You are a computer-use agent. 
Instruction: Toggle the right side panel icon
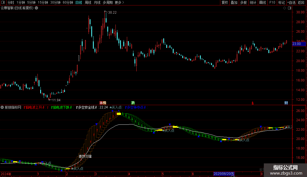point(290,8)
